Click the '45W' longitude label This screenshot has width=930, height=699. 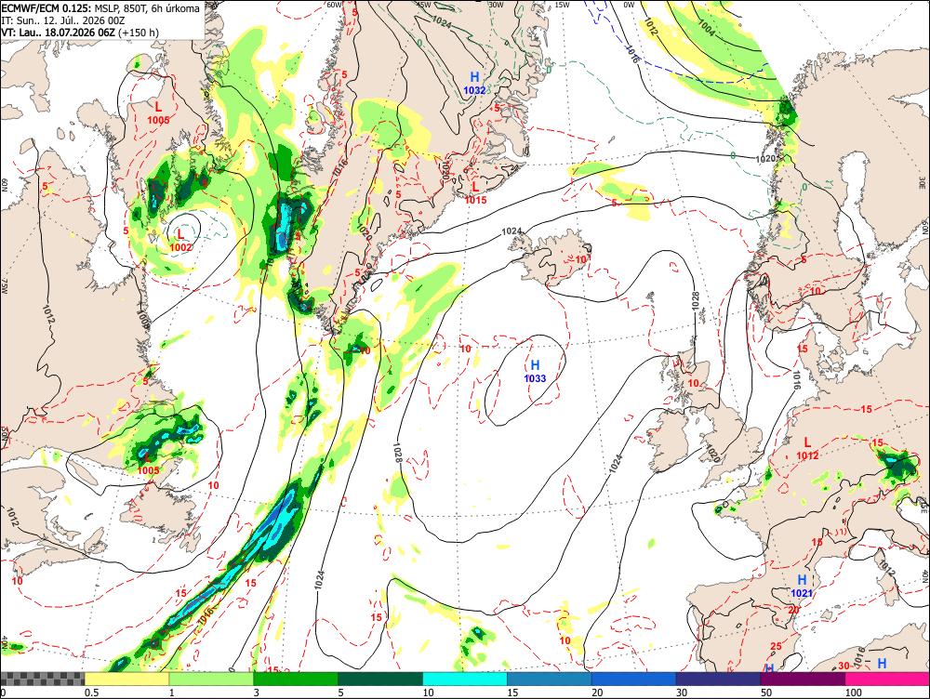pos(423,5)
